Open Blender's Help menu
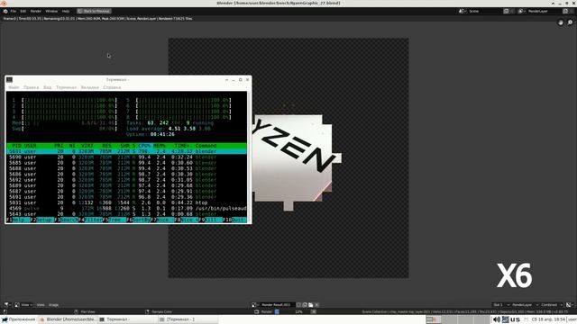Image resolution: width=577 pixels, height=324 pixels. (x=66, y=11)
